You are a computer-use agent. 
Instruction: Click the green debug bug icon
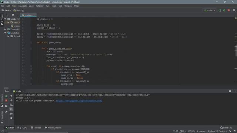(224, 10)
